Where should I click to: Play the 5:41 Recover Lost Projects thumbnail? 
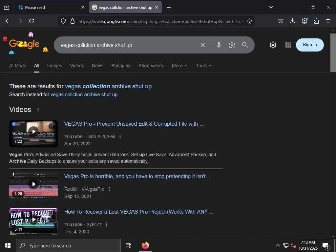pyautogui.click(x=33, y=222)
